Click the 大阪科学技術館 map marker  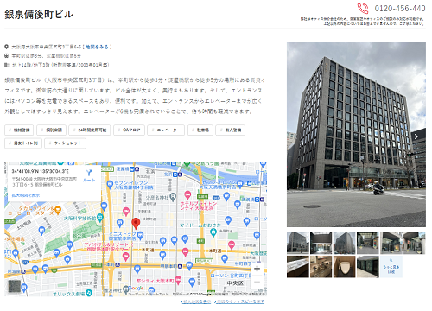(x=100, y=218)
